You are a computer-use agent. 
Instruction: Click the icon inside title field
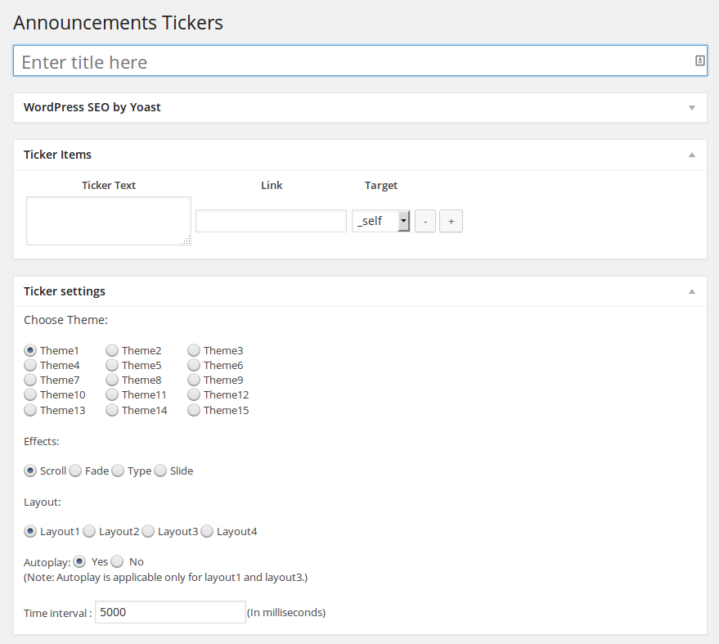[700, 61]
